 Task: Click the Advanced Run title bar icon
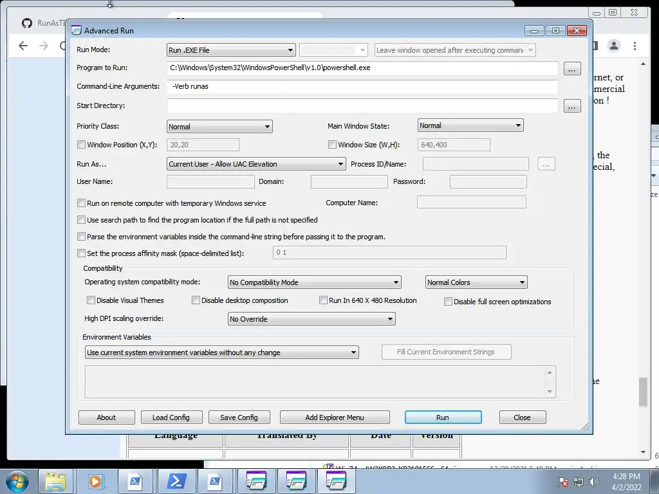coord(76,30)
